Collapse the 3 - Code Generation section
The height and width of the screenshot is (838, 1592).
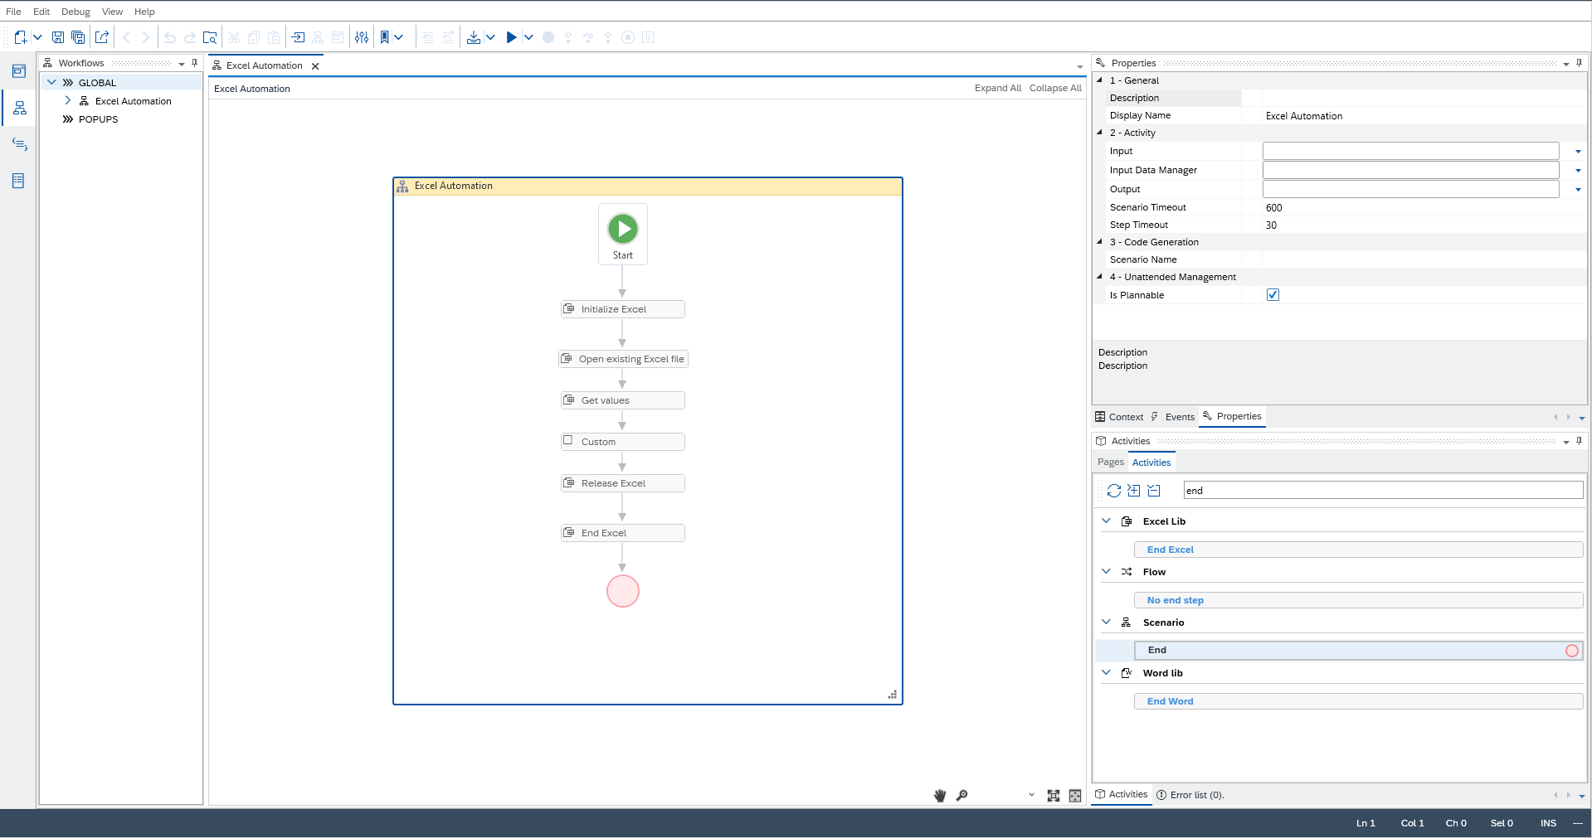(x=1100, y=242)
